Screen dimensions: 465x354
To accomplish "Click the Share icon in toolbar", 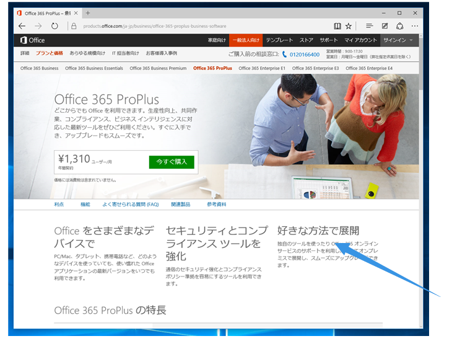I will [400, 26].
